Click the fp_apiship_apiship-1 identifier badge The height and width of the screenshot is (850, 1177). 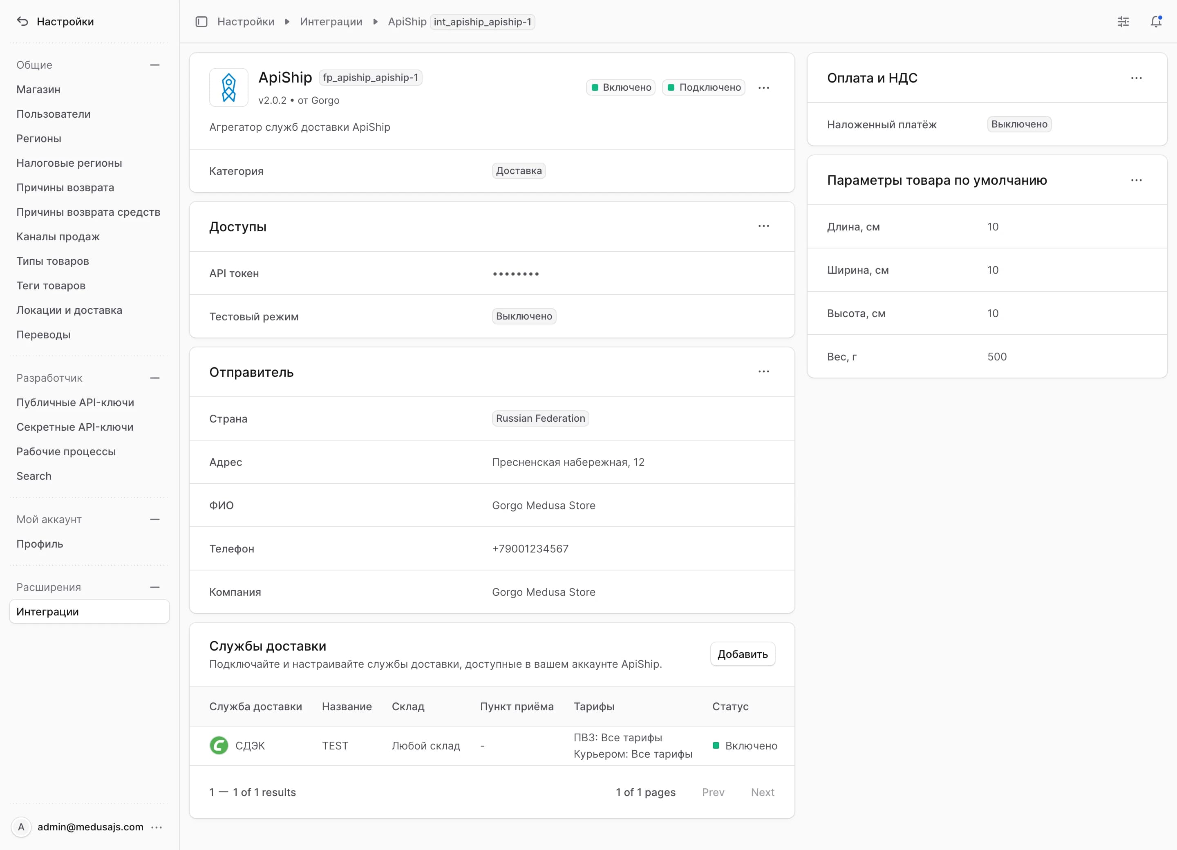371,78
